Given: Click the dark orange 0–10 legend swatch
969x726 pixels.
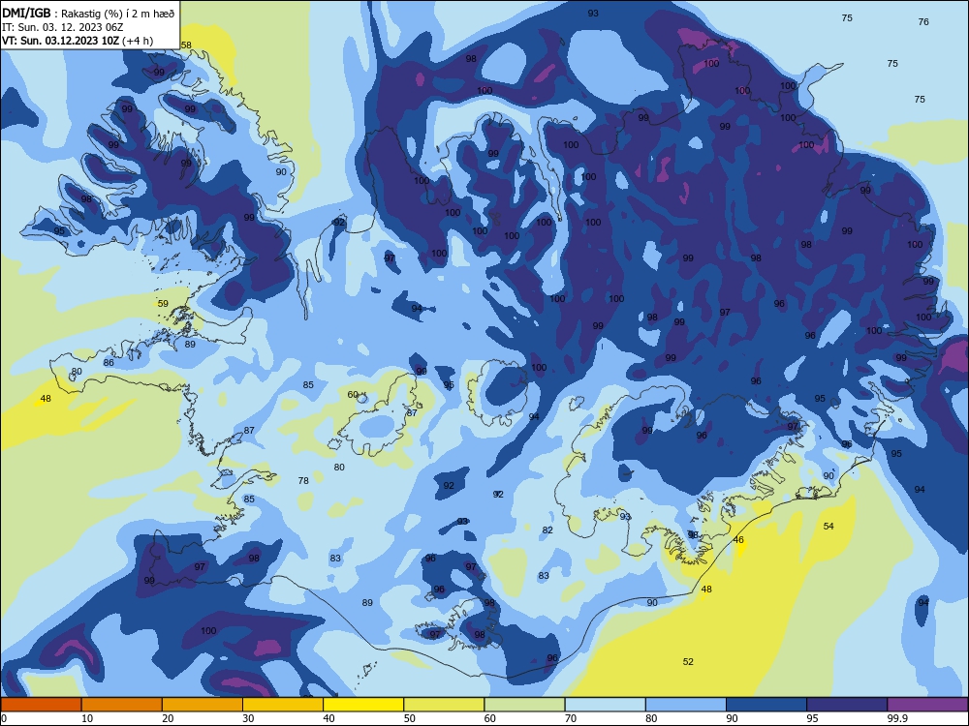Looking at the screenshot, I should [41, 705].
